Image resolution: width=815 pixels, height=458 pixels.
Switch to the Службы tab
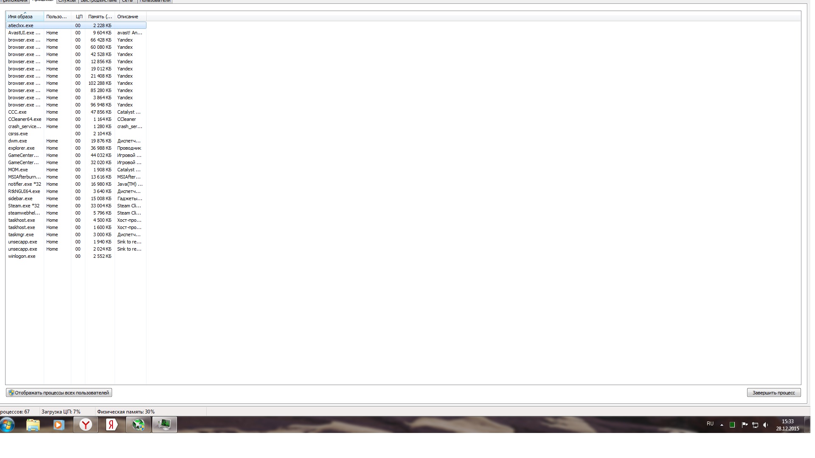67,1
